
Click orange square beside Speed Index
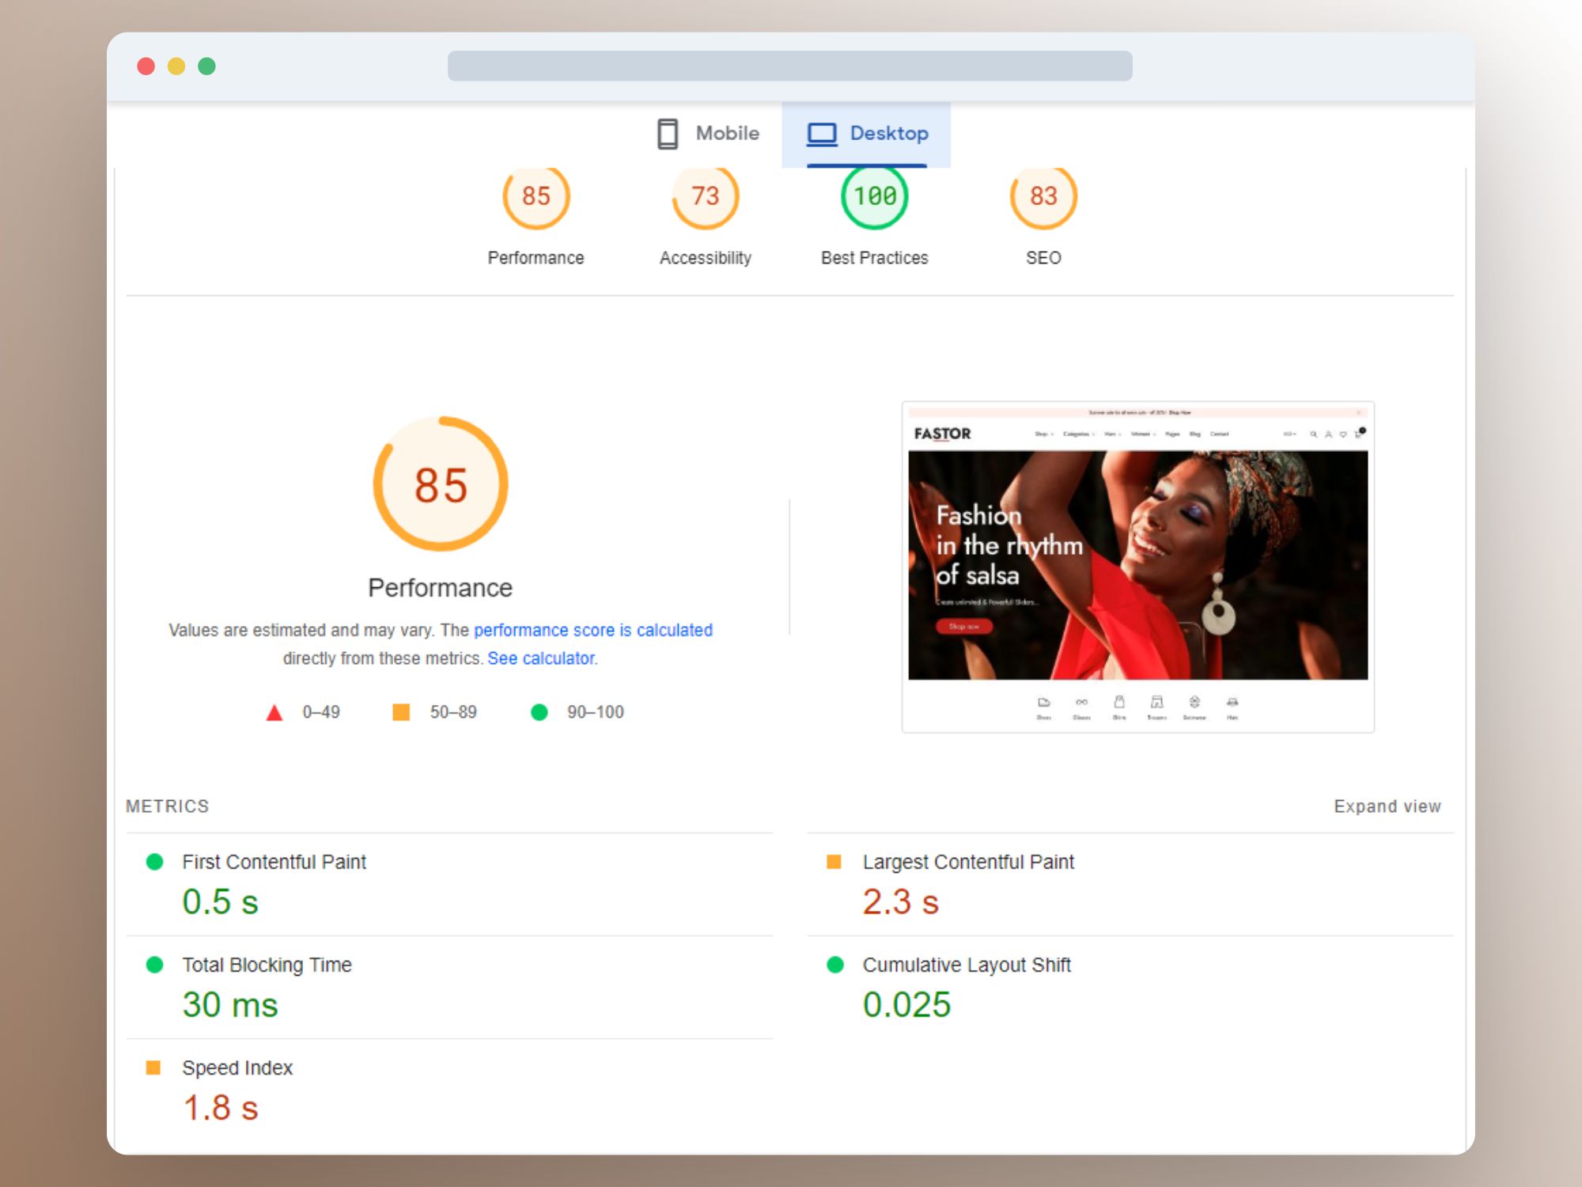[153, 1068]
